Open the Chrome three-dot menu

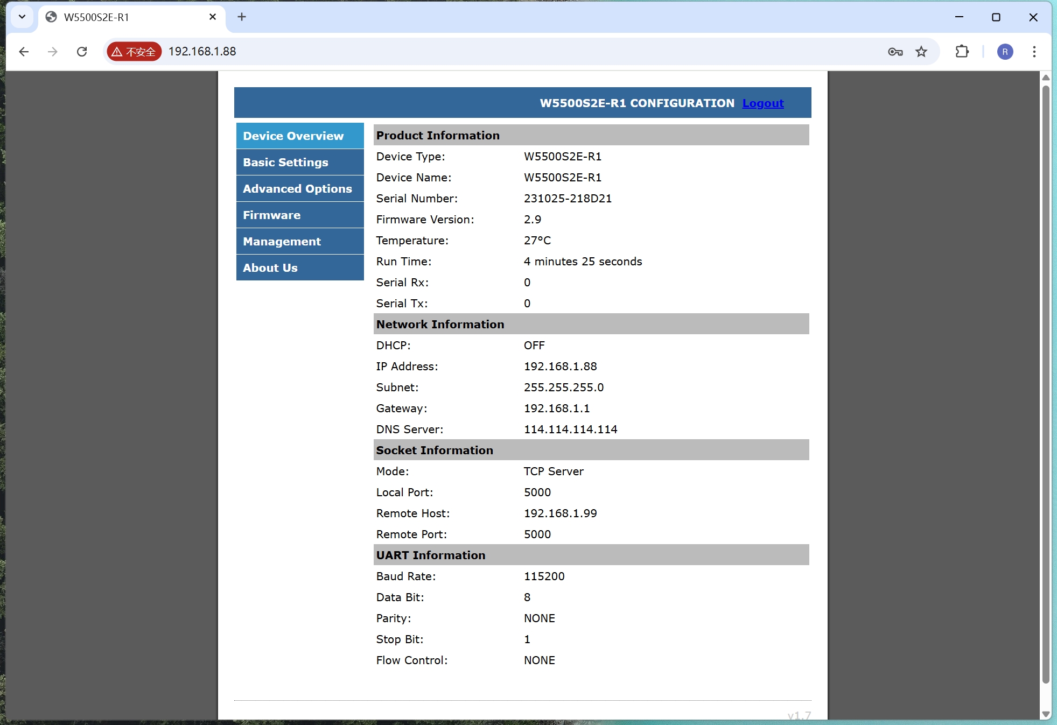tap(1034, 52)
